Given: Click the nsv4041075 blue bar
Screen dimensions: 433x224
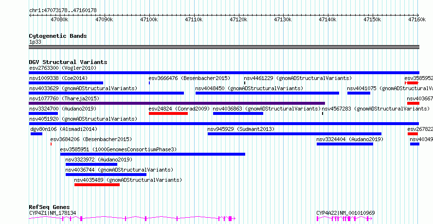Looking at the screenshot, I should click(359, 93).
